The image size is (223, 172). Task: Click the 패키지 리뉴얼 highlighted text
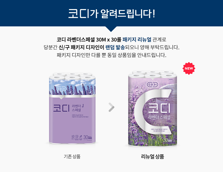tap(137, 40)
